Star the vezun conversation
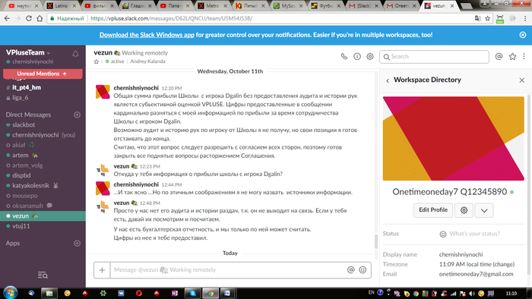This screenshot has height=299, width=532. [97, 61]
